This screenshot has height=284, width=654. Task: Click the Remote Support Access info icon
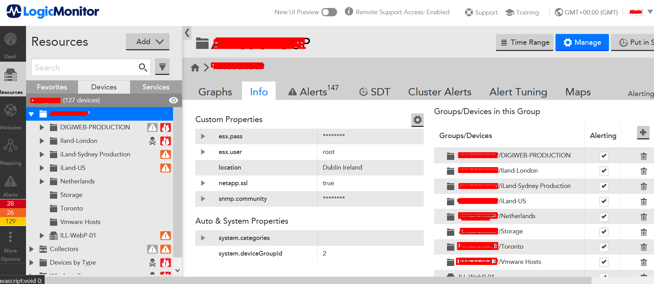(x=349, y=11)
